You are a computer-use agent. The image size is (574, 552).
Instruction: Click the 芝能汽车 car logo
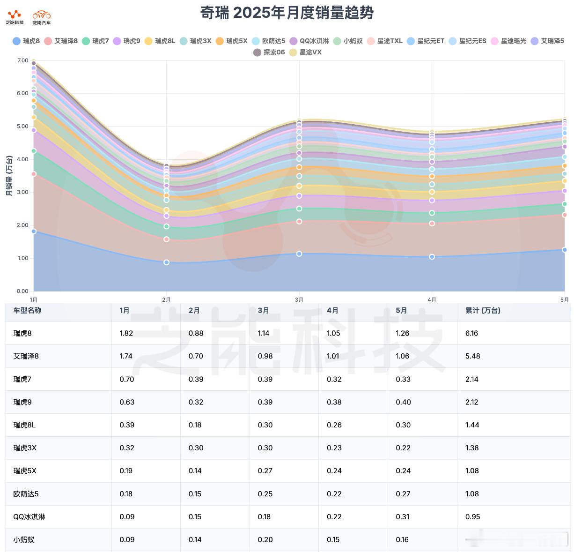coord(41,17)
